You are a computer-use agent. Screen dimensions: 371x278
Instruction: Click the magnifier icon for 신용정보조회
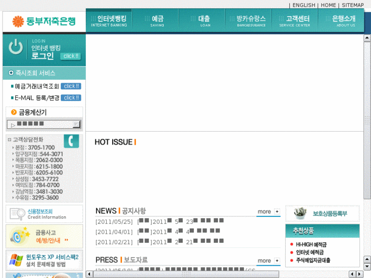coord(17,214)
